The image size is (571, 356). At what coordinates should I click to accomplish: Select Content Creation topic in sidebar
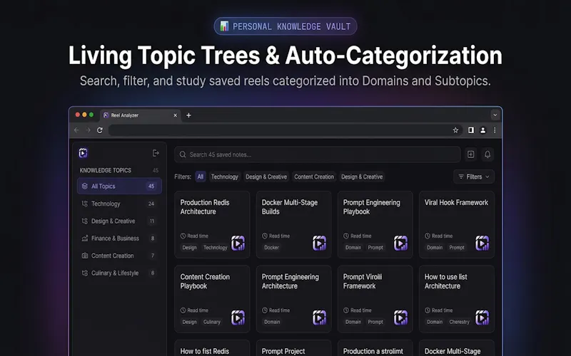point(119,256)
